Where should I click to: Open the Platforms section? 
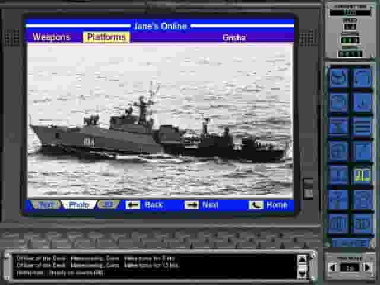(106, 37)
